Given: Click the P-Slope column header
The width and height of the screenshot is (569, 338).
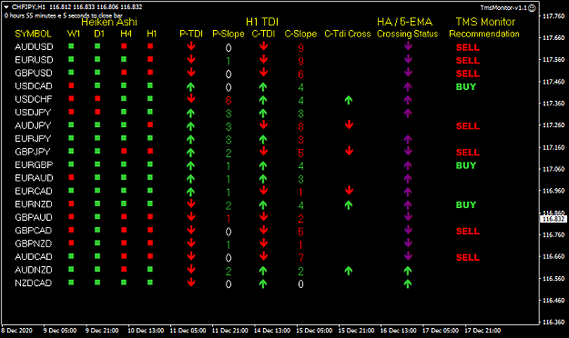Looking at the screenshot, I should (x=229, y=34).
